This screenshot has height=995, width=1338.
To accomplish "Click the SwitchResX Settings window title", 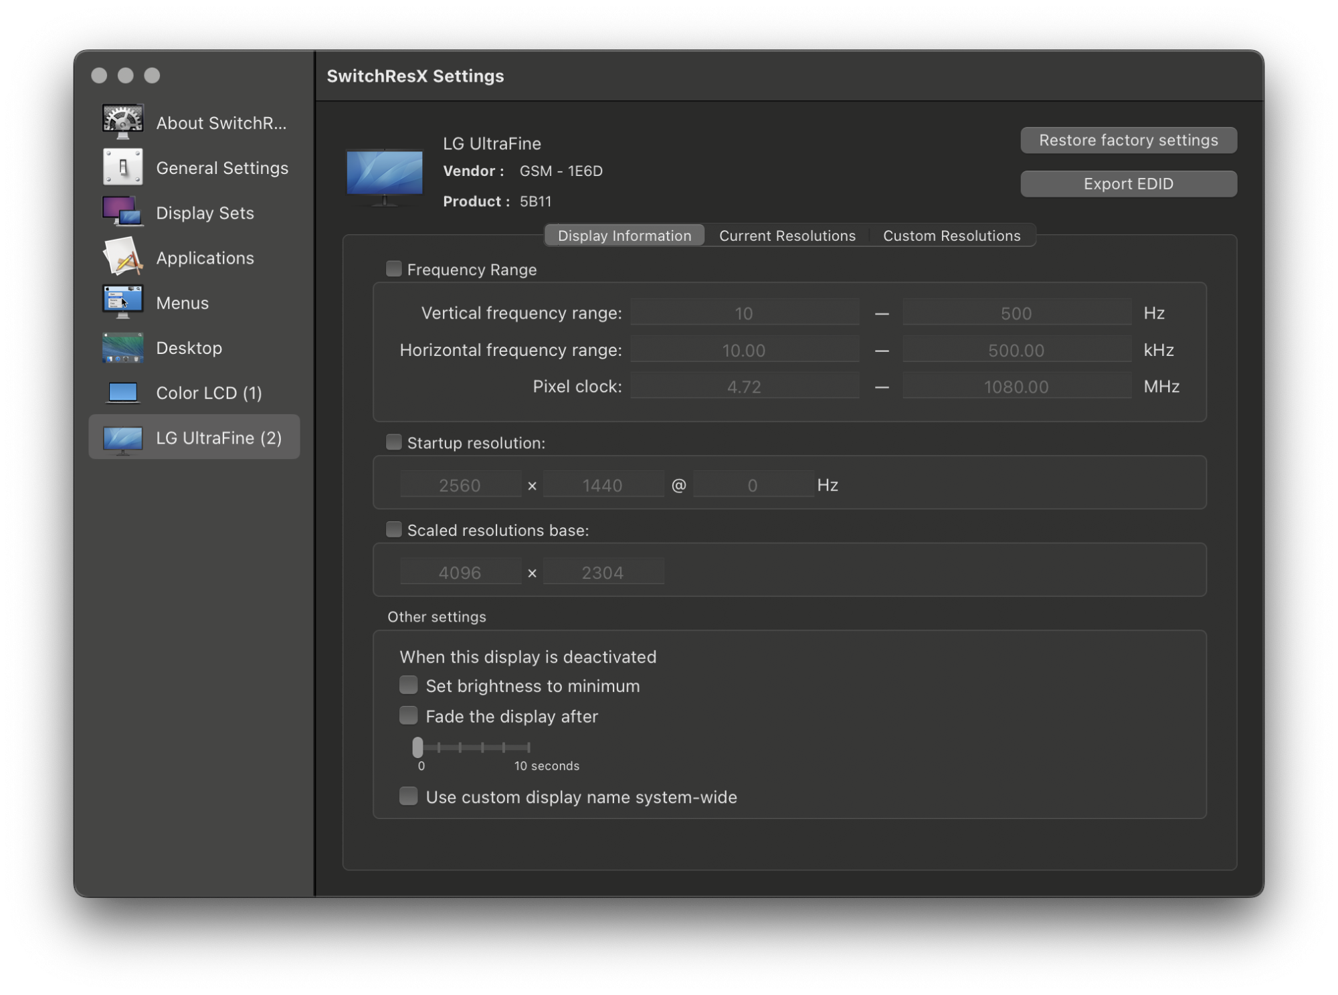I will click(415, 76).
